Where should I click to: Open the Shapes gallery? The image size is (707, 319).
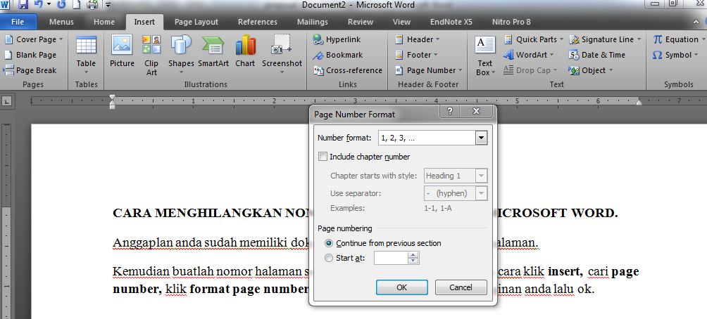181,55
